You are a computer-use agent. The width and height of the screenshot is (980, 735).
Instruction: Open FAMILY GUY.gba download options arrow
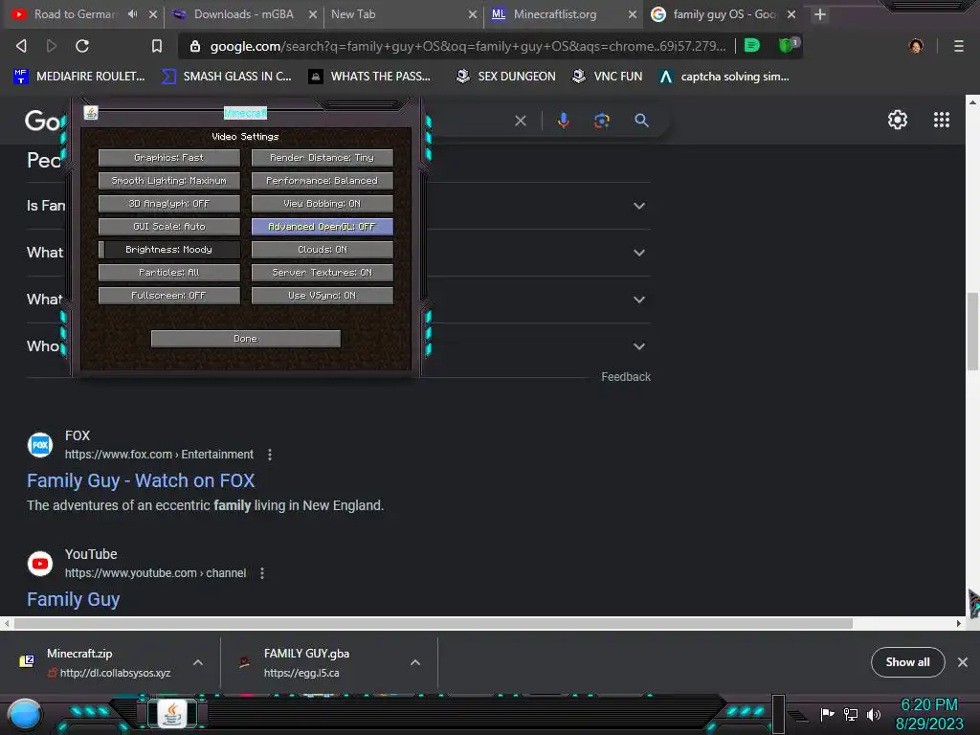pos(415,662)
